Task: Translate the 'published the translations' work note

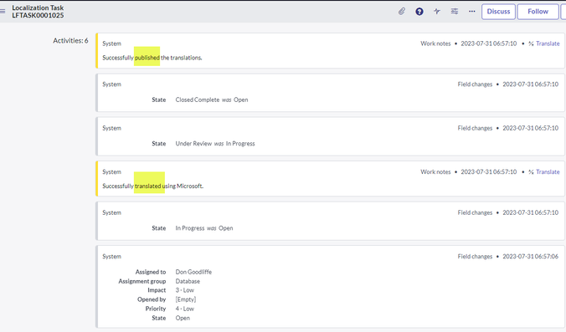Action: [x=548, y=43]
